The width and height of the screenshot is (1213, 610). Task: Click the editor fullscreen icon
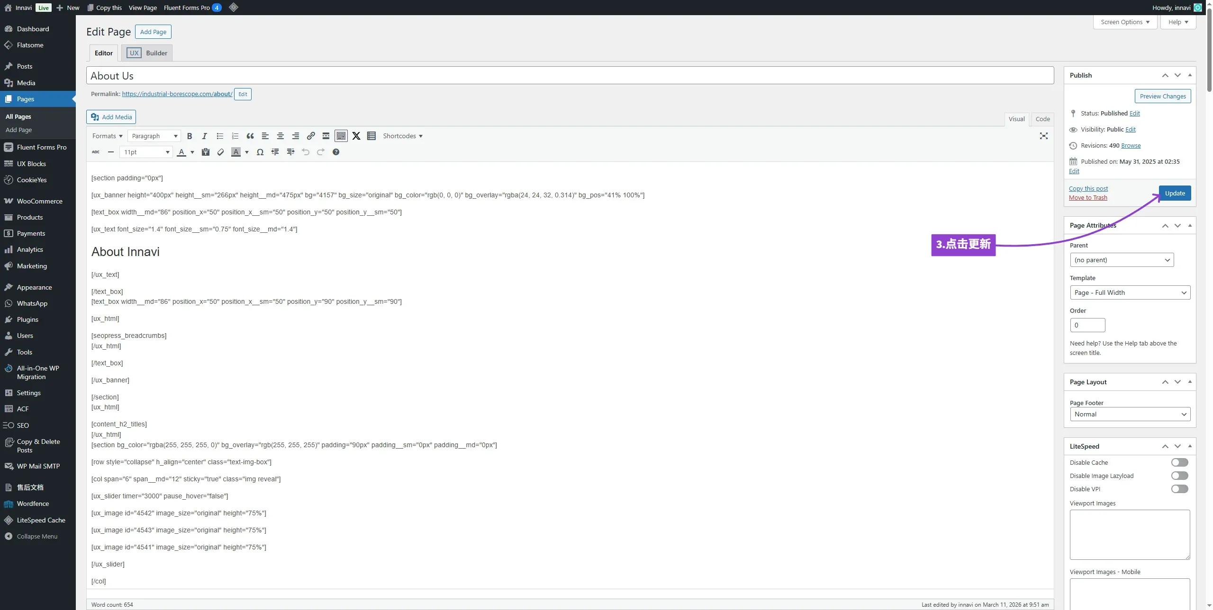click(x=1044, y=136)
